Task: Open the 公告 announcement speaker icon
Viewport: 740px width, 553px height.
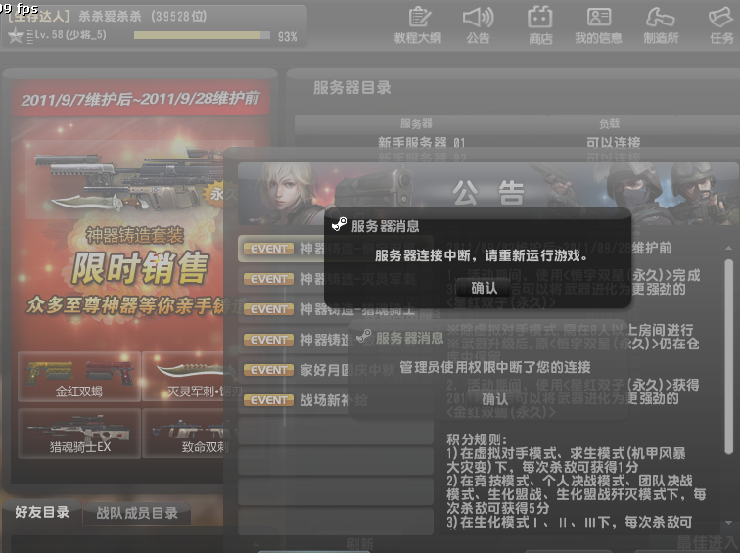Action: pyautogui.click(x=478, y=25)
